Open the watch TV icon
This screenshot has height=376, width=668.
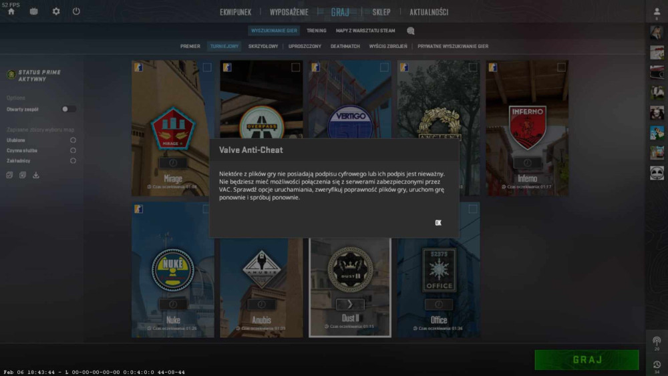pos(33,11)
